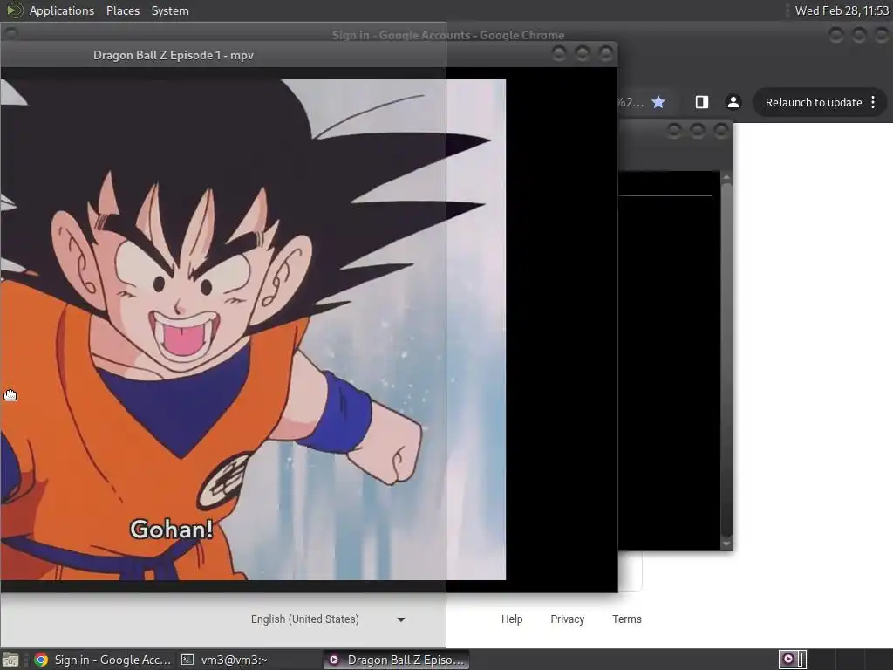The image size is (893, 670).
Task: Expand the English (United States) language dropdown
Action: (x=328, y=619)
